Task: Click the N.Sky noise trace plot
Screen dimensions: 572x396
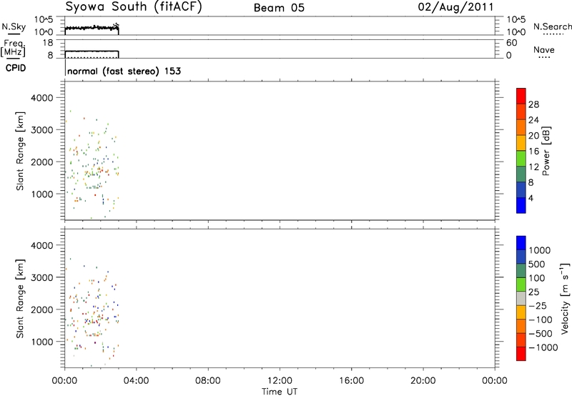Action: [x=92, y=29]
